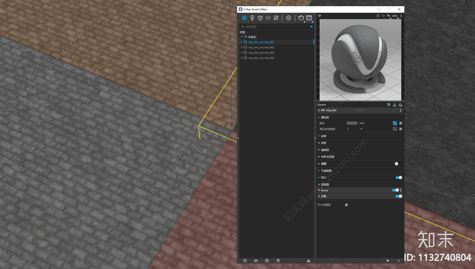The image size is (475, 269).
Task: Click the create new asset icon
Action: click(x=245, y=261)
